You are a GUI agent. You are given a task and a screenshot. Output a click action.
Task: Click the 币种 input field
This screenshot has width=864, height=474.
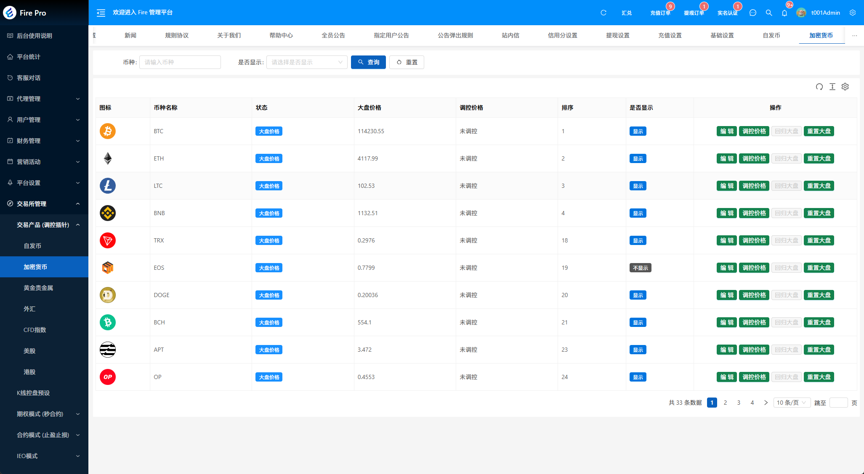click(x=180, y=62)
